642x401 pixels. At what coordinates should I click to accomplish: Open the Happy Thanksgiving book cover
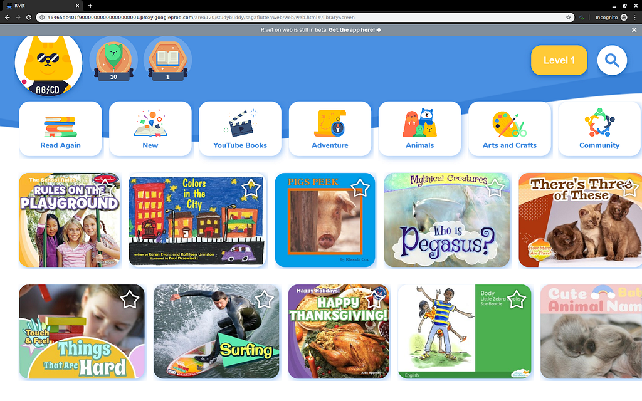339,332
